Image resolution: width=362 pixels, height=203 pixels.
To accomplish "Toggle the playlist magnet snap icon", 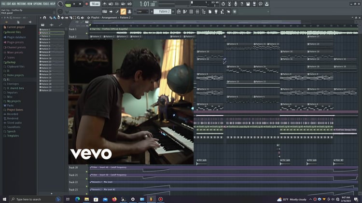I will coord(44,17).
